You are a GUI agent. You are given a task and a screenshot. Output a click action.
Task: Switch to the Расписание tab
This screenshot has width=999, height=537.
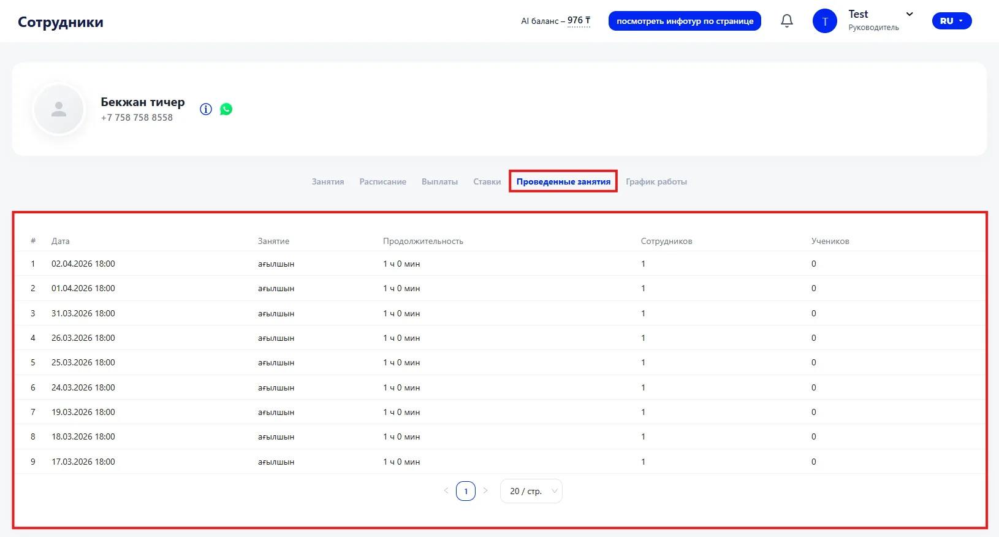point(383,181)
